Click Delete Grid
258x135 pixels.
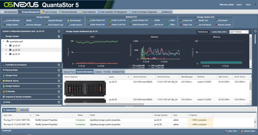click(186, 25)
